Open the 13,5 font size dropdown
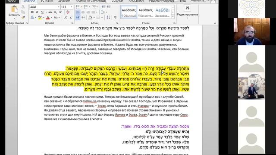276x155 pixels. point(72,7)
